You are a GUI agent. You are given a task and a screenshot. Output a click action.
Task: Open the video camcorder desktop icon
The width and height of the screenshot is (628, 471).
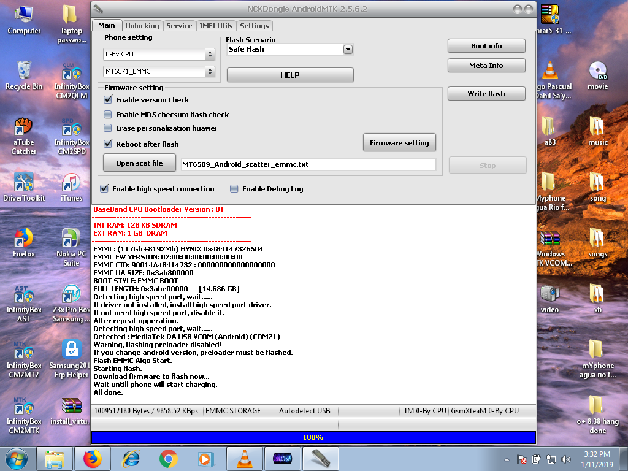click(x=549, y=299)
